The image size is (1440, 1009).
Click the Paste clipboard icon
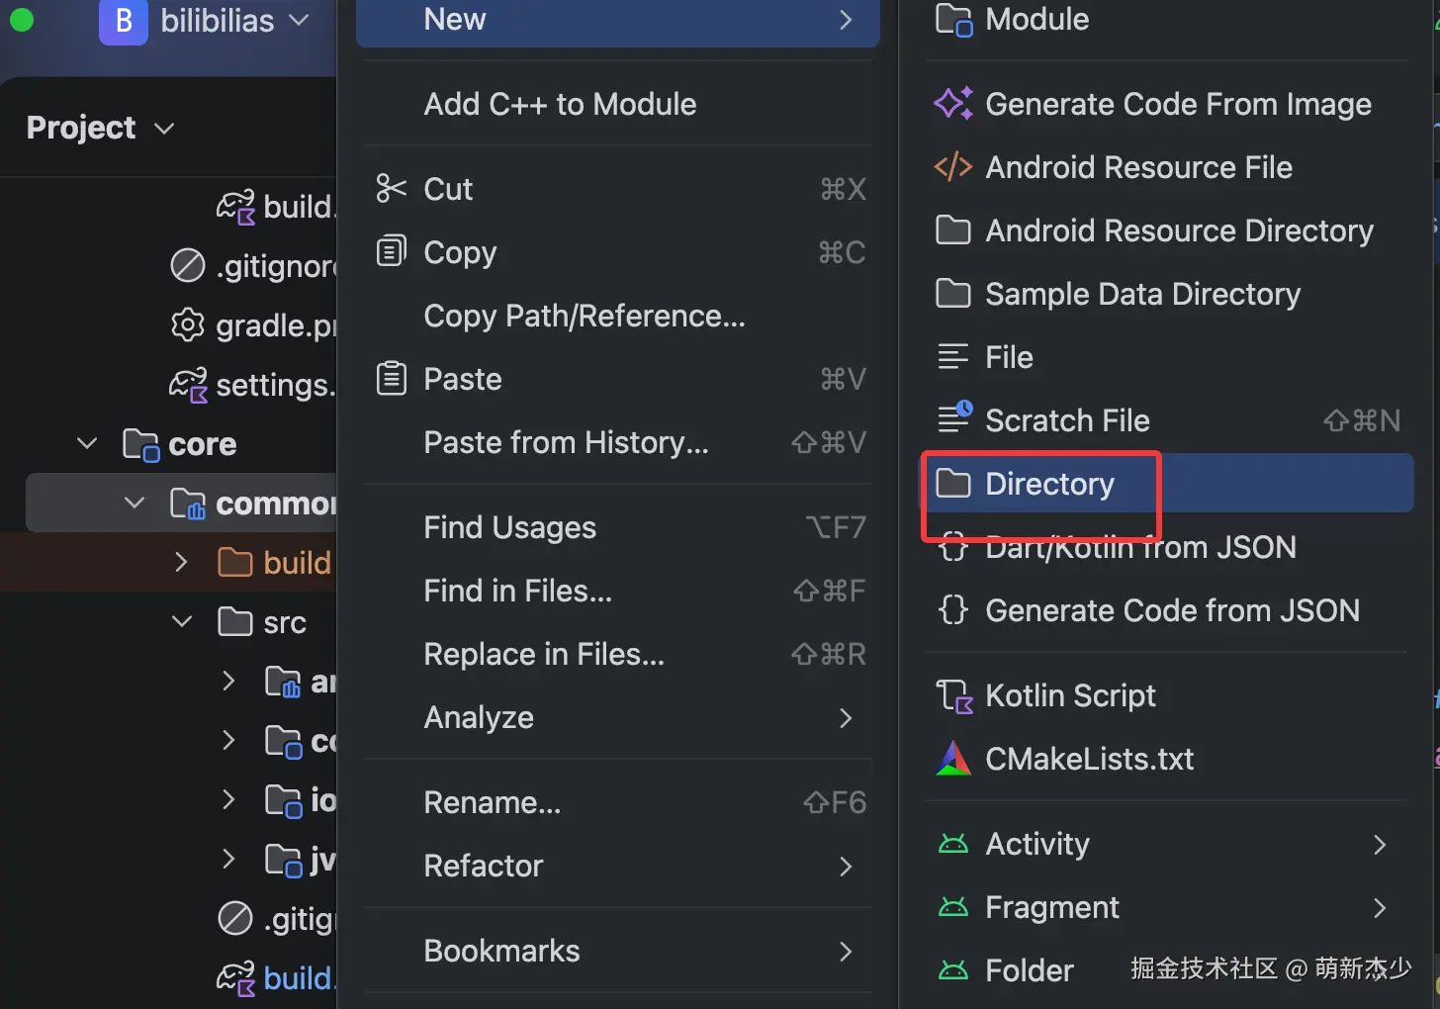[392, 378]
